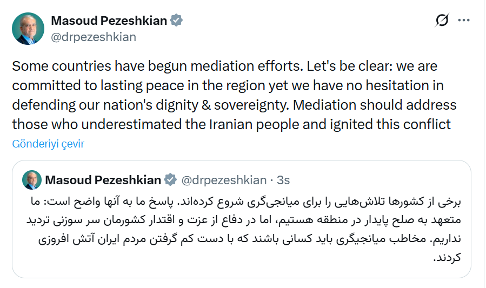Open Grok actions icon on the post
486x288 pixels.
[x=442, y=21]
